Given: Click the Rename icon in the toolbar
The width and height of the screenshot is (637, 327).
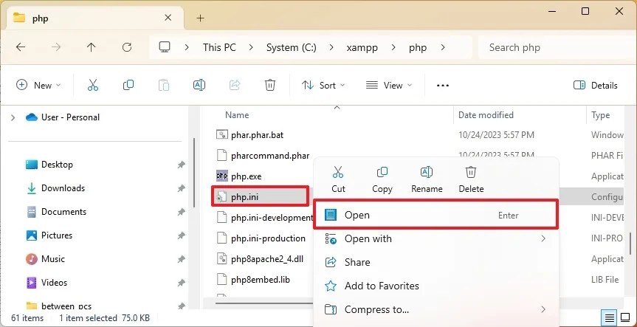Looking at the screenshot, I should pos(199,85).
